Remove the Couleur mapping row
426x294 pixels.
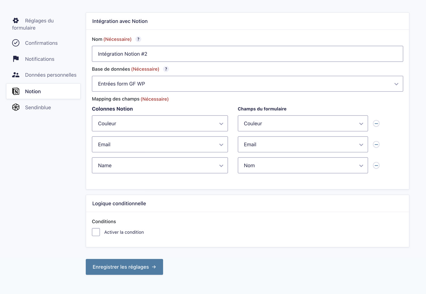pyautogui.click(x=376, y=123)
